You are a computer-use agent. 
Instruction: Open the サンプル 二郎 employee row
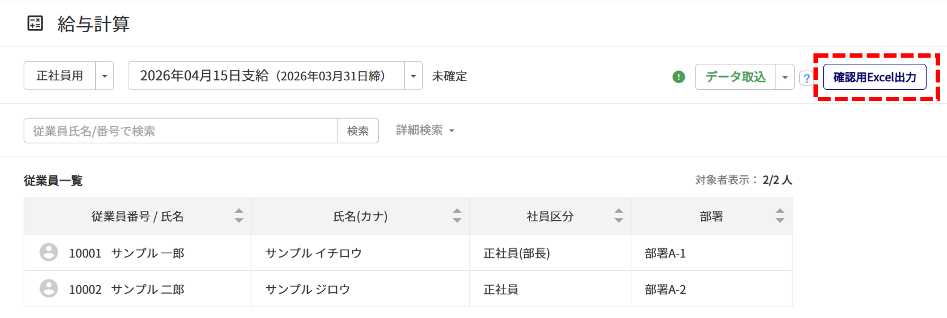(147, 289)
